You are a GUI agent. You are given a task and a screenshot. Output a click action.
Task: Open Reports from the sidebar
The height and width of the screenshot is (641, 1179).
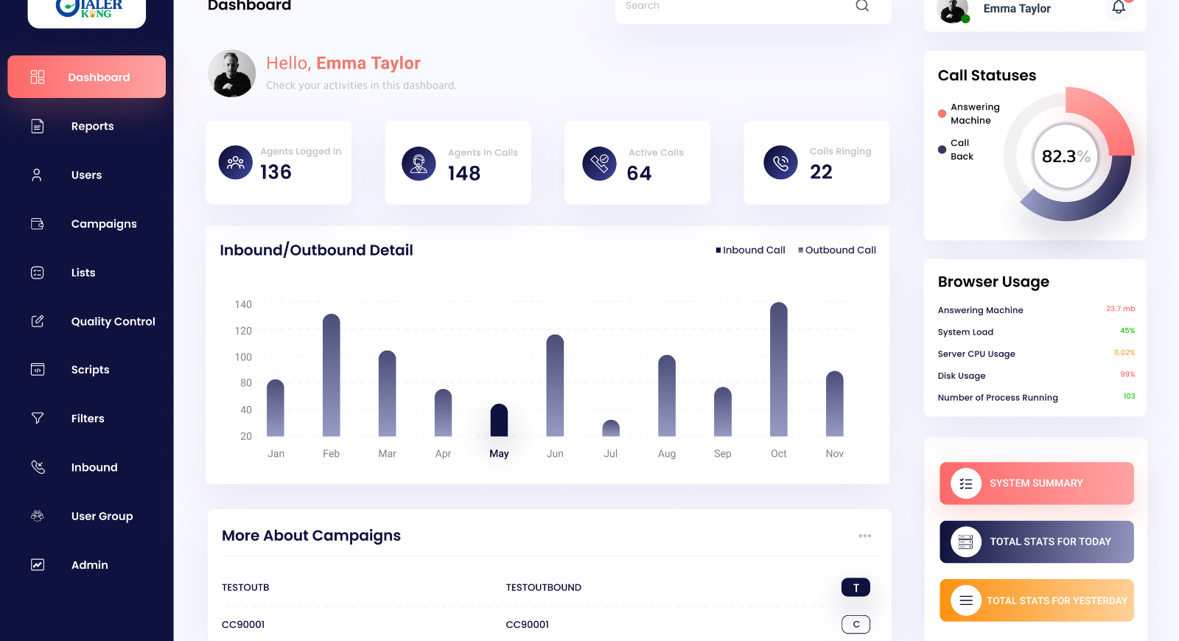click(x=92, y=126)
